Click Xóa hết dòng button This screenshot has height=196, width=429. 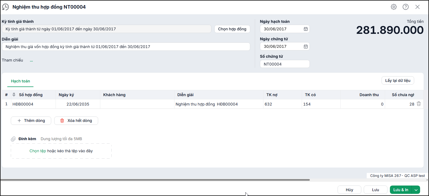click(76, 121)
